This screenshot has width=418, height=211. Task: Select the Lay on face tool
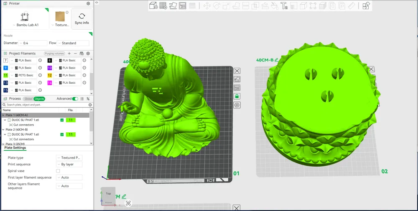[x=236, y=5]
